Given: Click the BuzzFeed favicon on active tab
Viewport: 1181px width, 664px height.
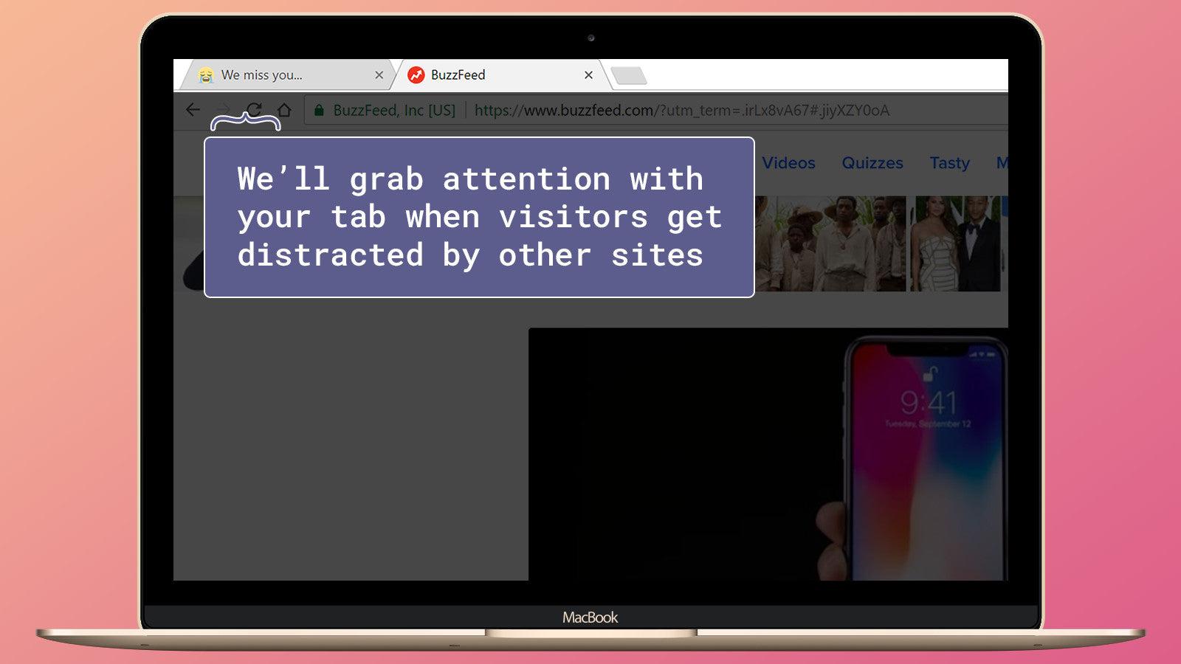Looking at the screenshot, I should pyautogui.click(x=416, y=75).
